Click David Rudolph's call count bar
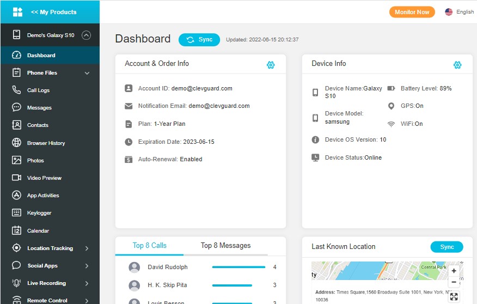The height and width of the screenshot is (304, 477). click(238, 267)
